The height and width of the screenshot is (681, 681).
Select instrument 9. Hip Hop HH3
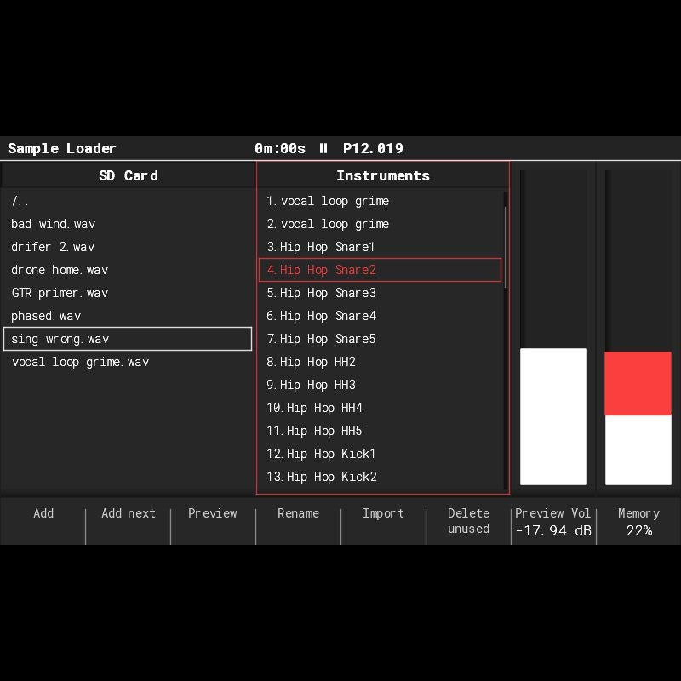point(380,385)
